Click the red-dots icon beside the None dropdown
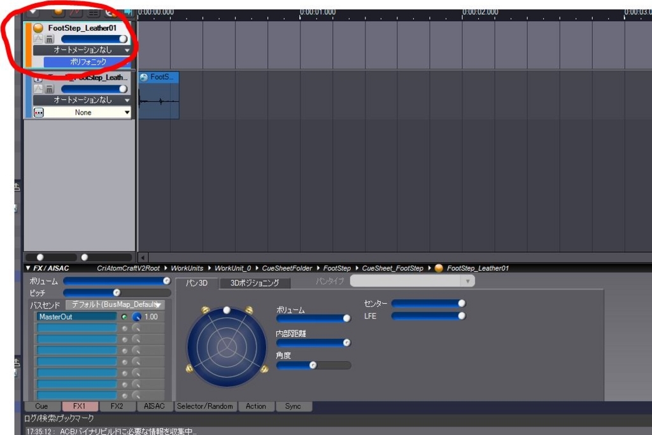This screenshot has height=435, width=652. click(39, 113)
